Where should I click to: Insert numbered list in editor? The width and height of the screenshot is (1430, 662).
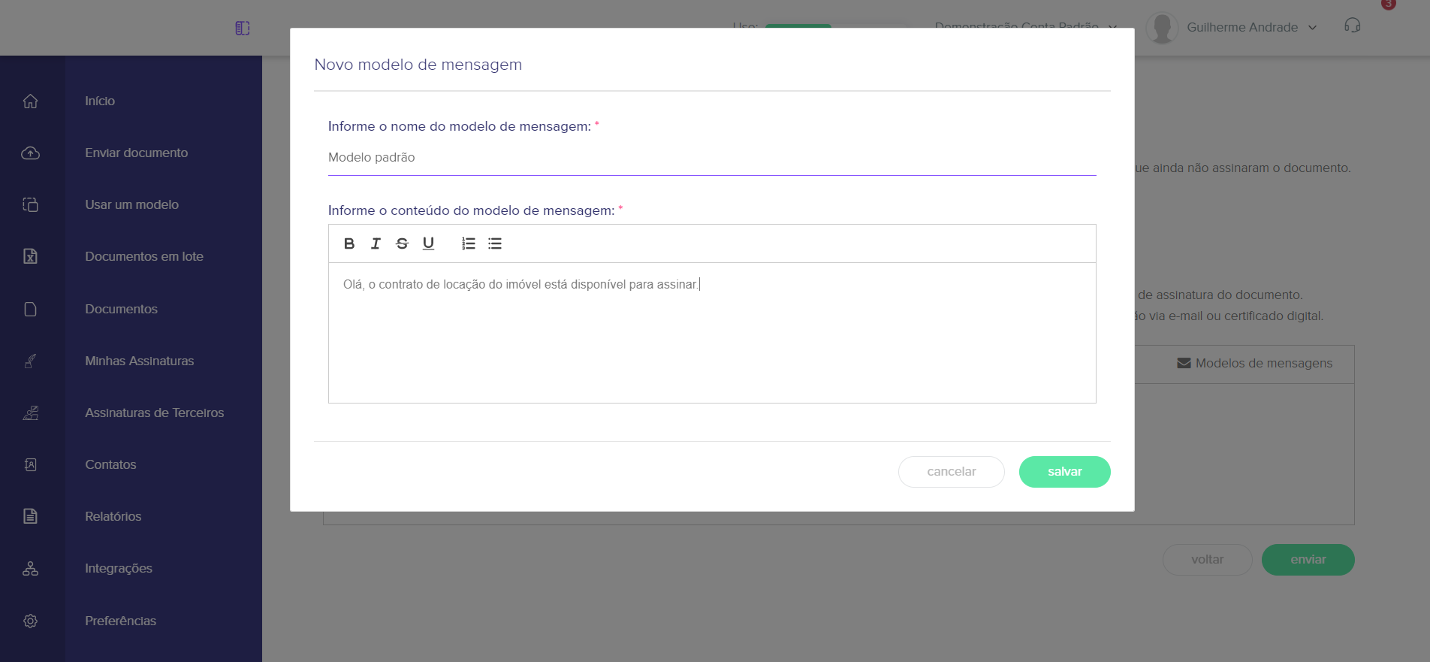(x=469, y=243)
